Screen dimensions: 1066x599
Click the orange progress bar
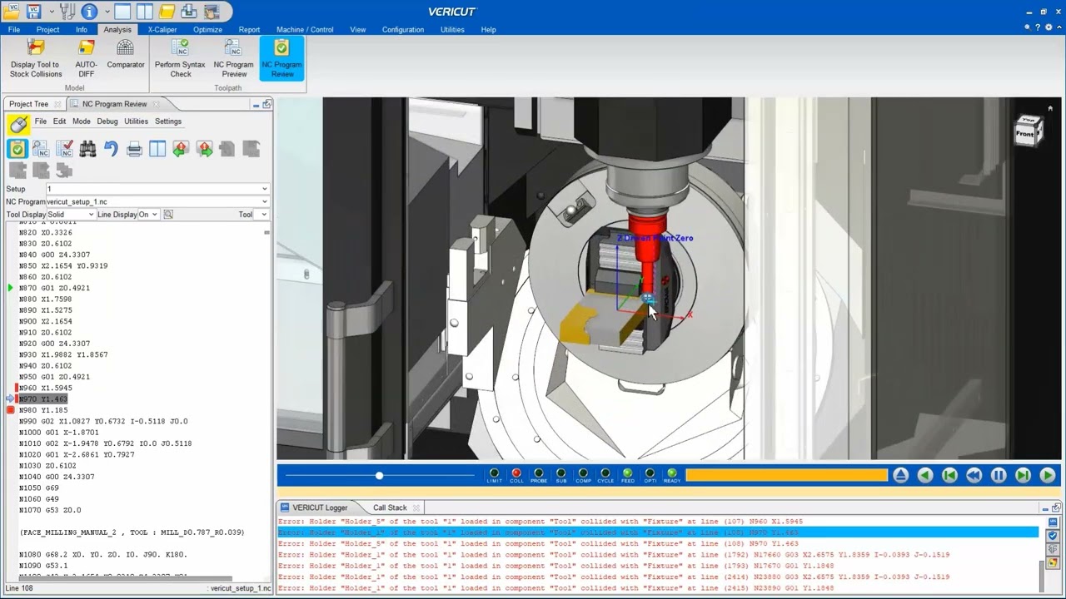(x=786, y=475)
